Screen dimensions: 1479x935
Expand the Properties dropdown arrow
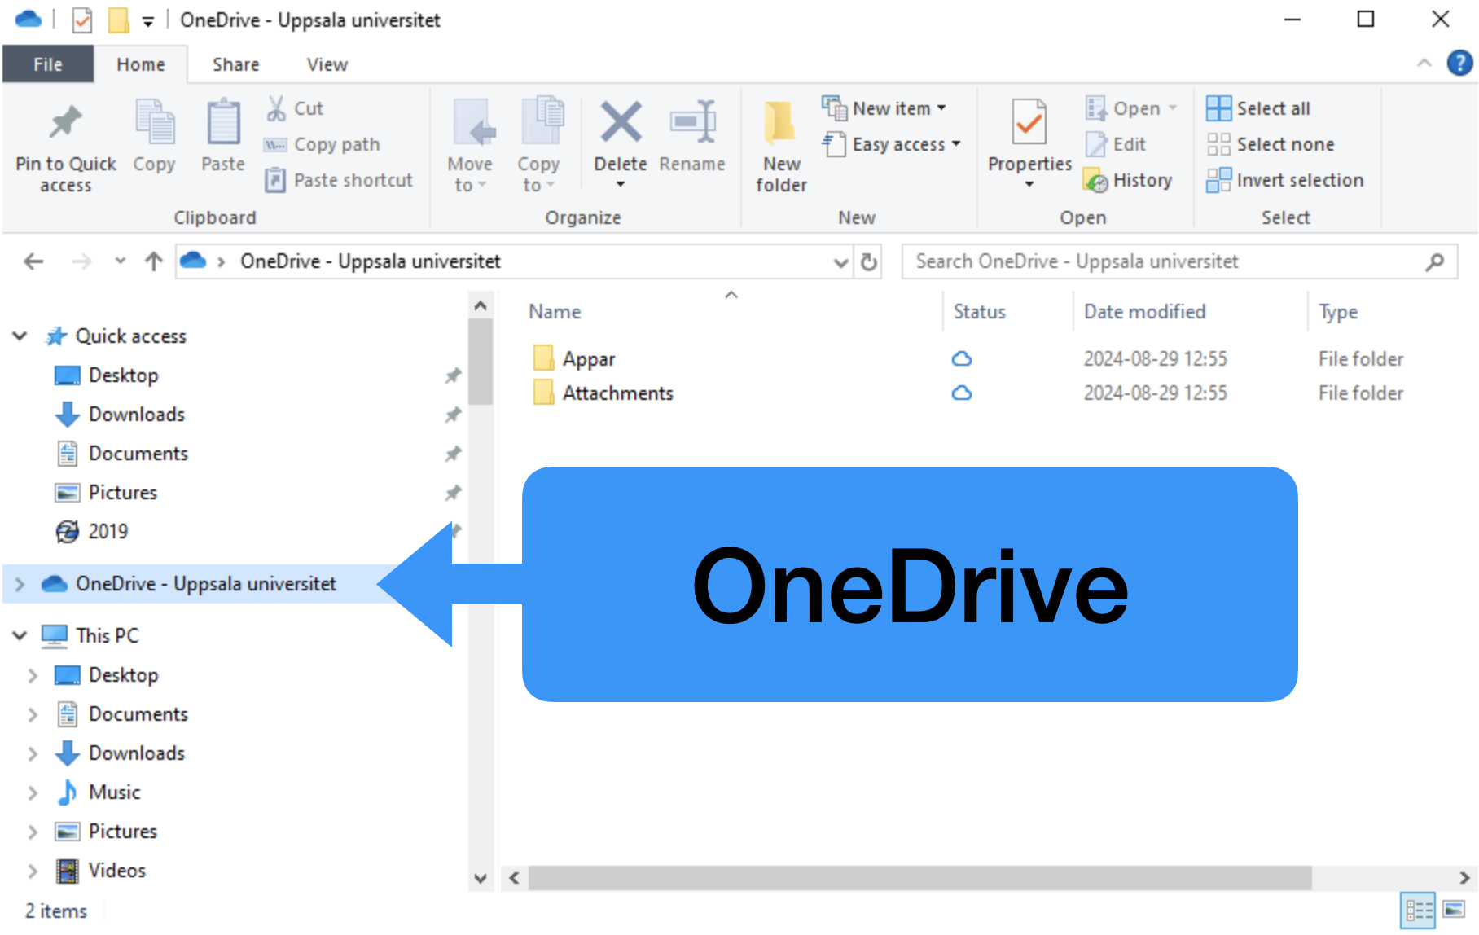1029,185
